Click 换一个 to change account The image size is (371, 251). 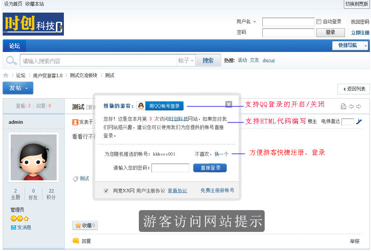tap(221, 154)
